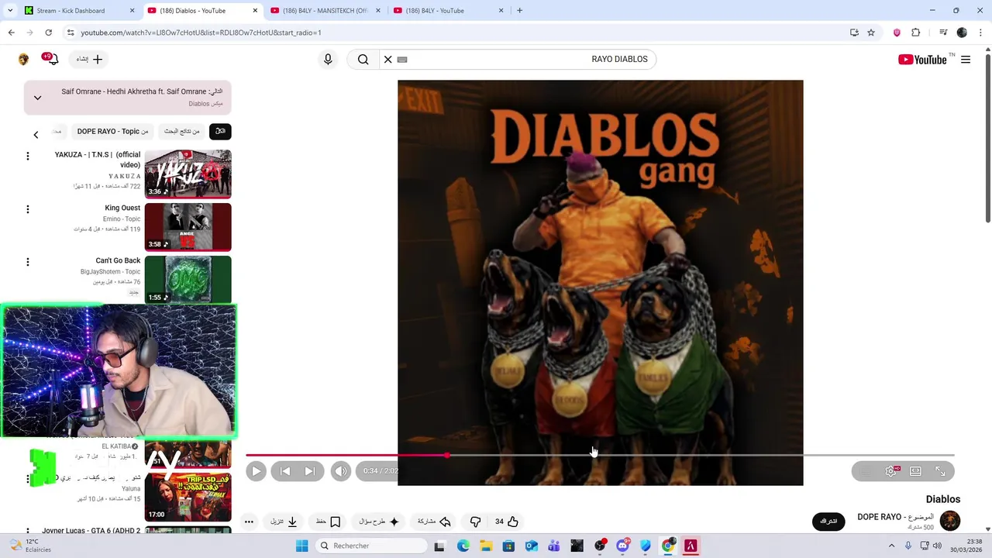Skip to the previous video

point(285,471)
